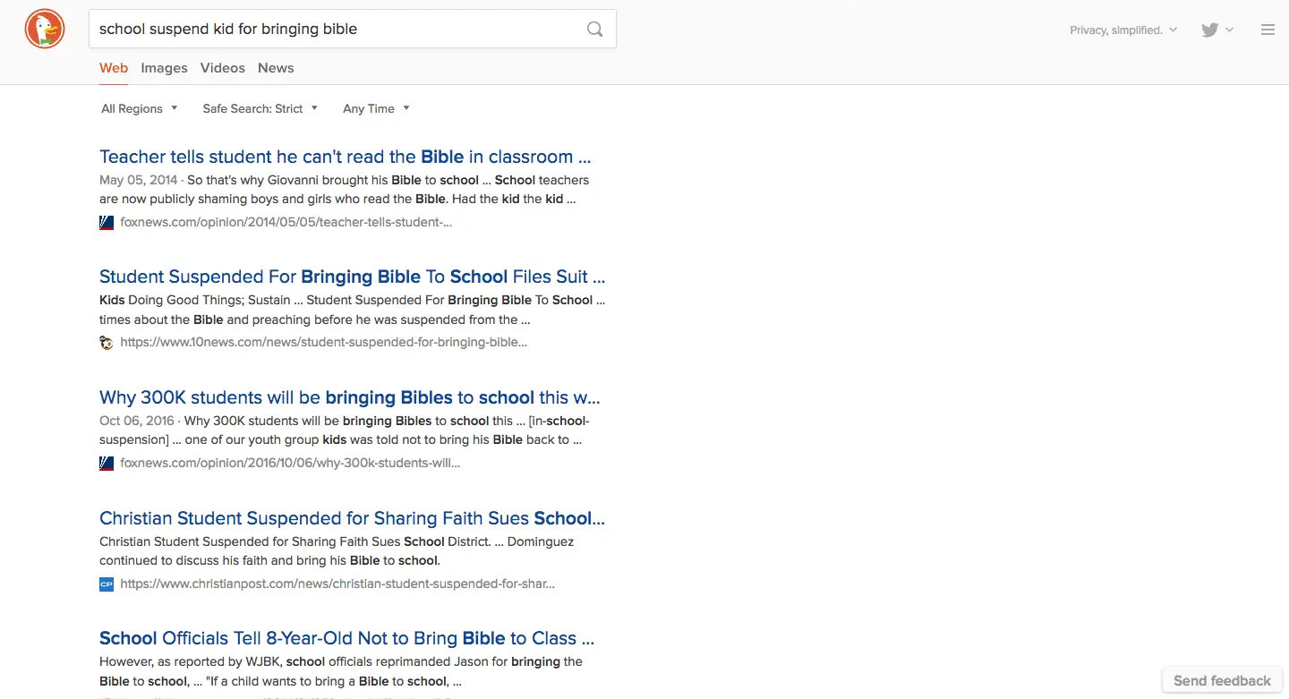Click the magnifying glass search icon
1289x699 pixels.
[x=594, y=30]
